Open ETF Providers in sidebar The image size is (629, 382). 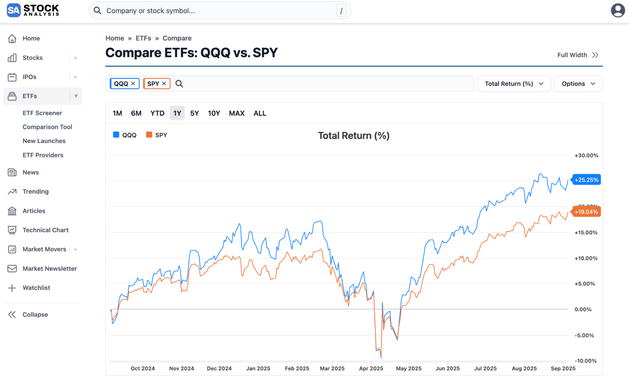[43, 155]
